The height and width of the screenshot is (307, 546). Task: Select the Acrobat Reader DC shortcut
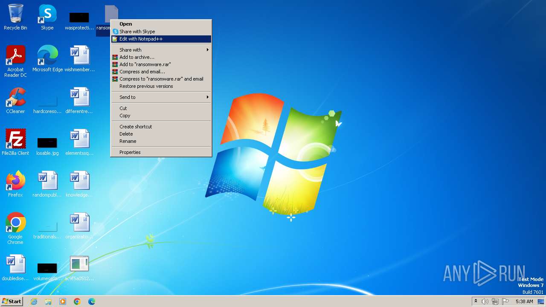15,61
